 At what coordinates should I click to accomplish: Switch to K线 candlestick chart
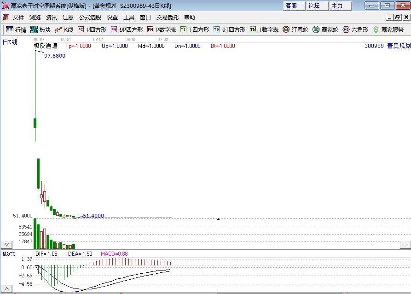click(64, 29)
